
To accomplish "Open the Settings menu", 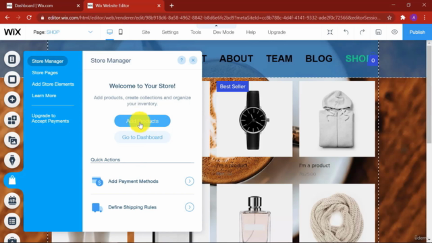I will click(170, 32).
